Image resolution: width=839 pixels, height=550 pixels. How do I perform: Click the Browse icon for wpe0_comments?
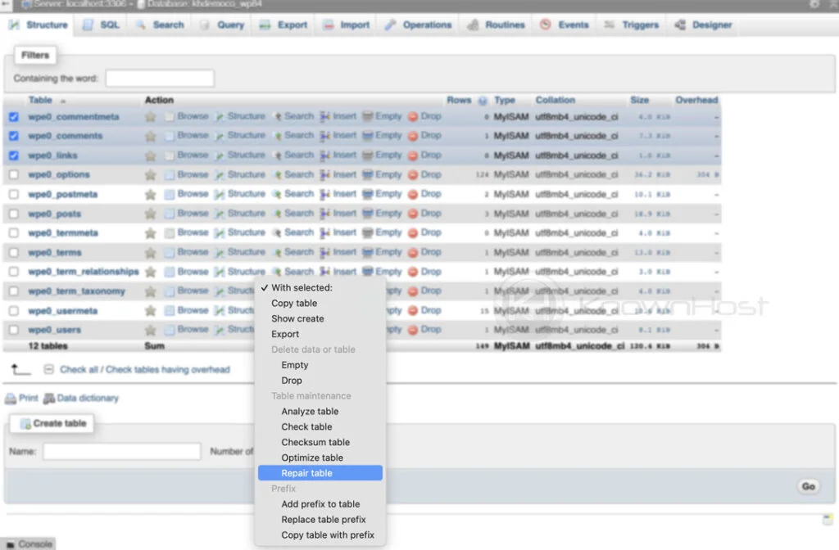pos(170,136)
